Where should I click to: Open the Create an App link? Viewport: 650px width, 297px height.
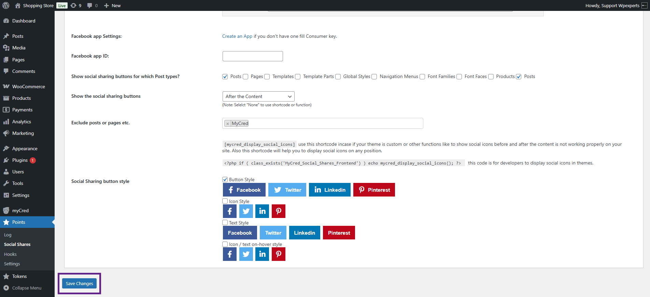click(x=237, y=36)
